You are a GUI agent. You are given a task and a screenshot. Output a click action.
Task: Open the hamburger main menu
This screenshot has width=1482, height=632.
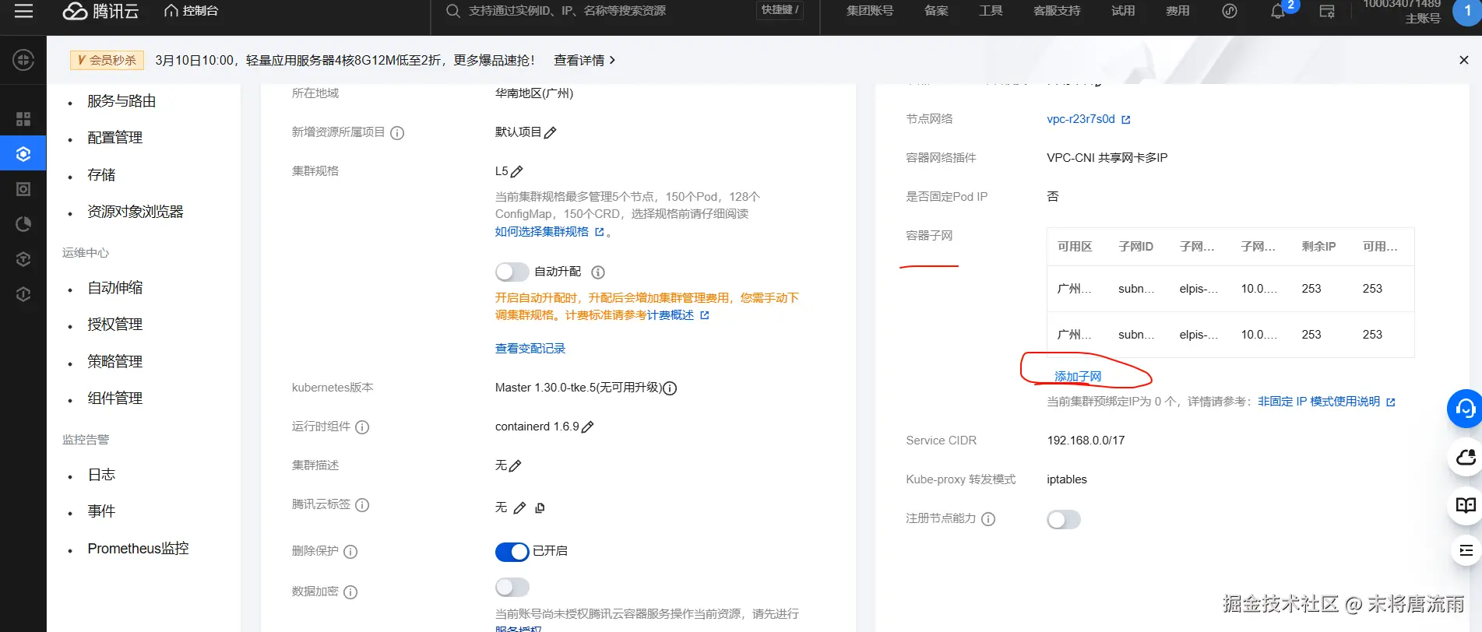coord(23,11)
